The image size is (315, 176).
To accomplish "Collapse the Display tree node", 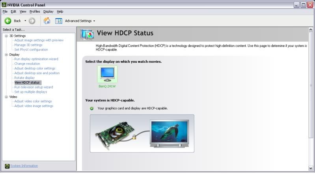I will tap(6, 54).
